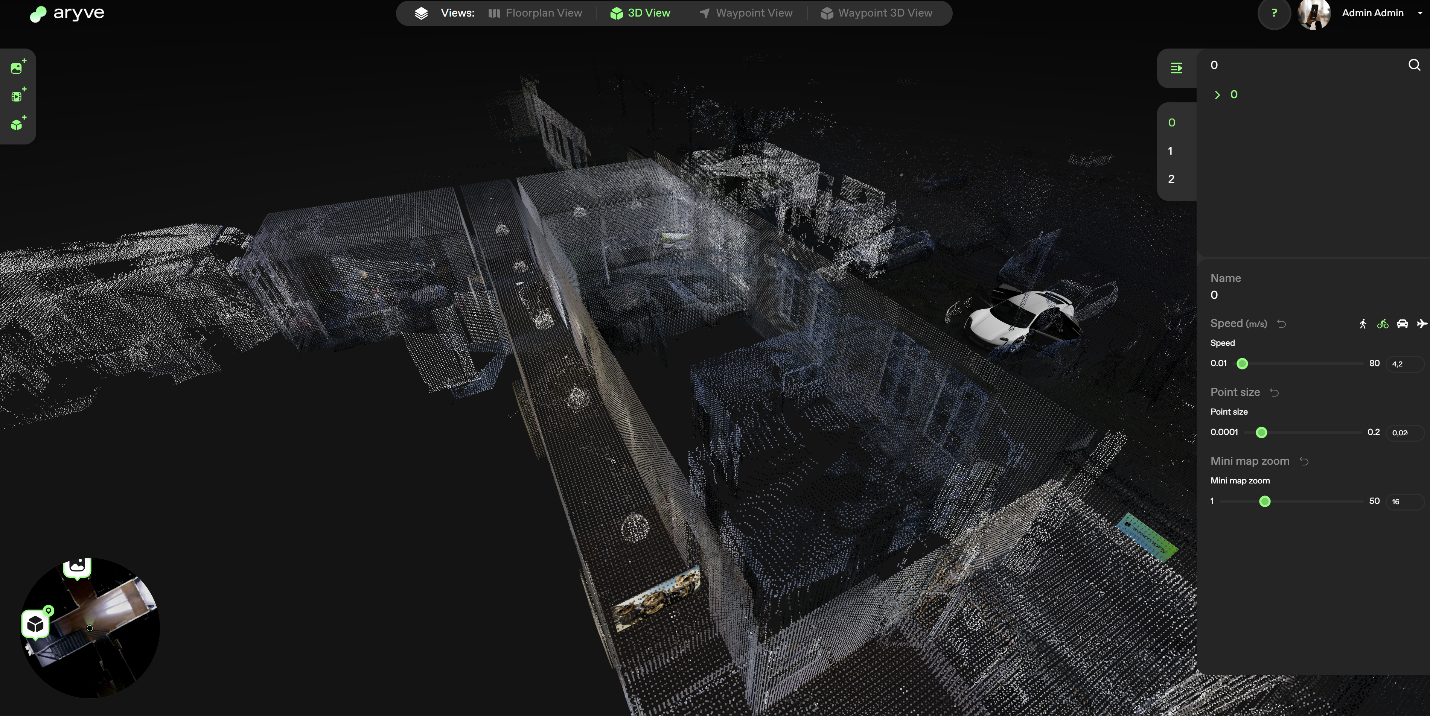The height and width of the screenshot is (716, 1430).
Task: Reset Mini map zoom with undo arrow
Action: click(1304, 461)
